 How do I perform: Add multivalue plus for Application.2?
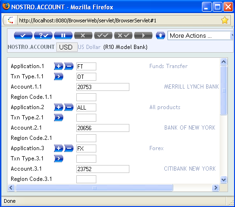click(59, 107)
